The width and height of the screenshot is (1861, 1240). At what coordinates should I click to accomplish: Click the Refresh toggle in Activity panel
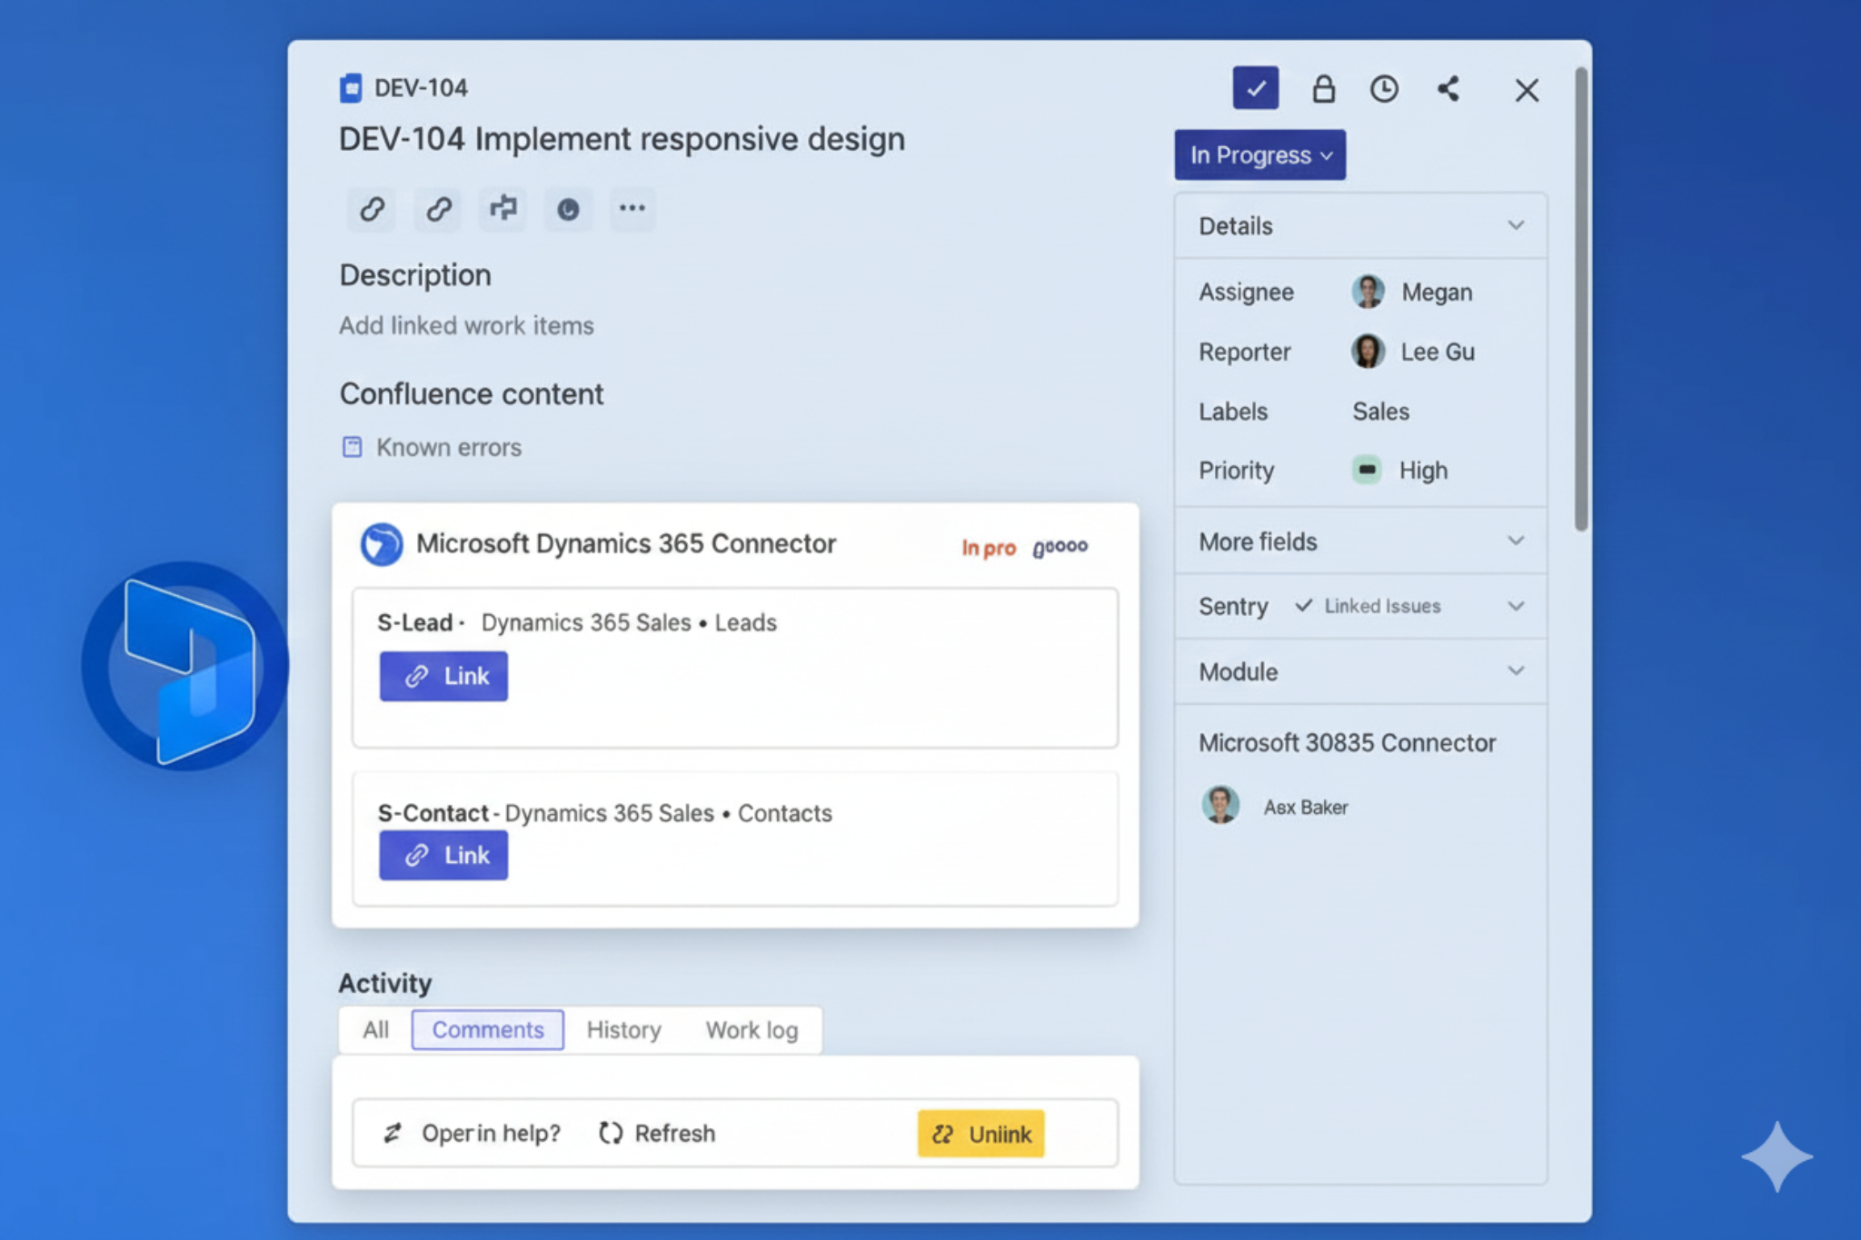(656, 1133)
